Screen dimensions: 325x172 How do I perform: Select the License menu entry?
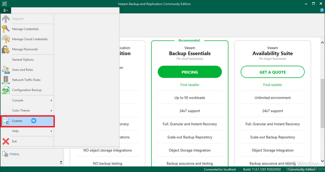pyautogui.click(x=27, y=121)
